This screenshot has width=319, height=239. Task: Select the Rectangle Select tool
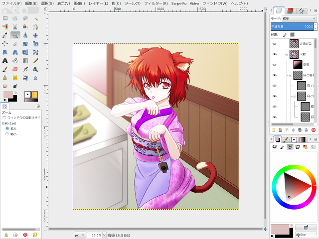point(5,18)
